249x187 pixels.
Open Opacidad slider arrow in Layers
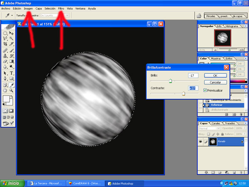[244, 128]
